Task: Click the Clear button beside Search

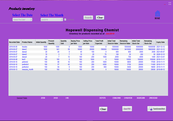Action: 100,18
